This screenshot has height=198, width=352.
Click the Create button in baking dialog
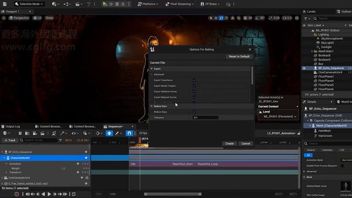click(229, 144)
